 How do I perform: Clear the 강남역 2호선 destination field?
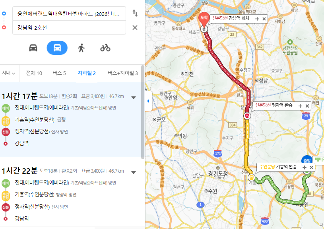click(135, 27)
